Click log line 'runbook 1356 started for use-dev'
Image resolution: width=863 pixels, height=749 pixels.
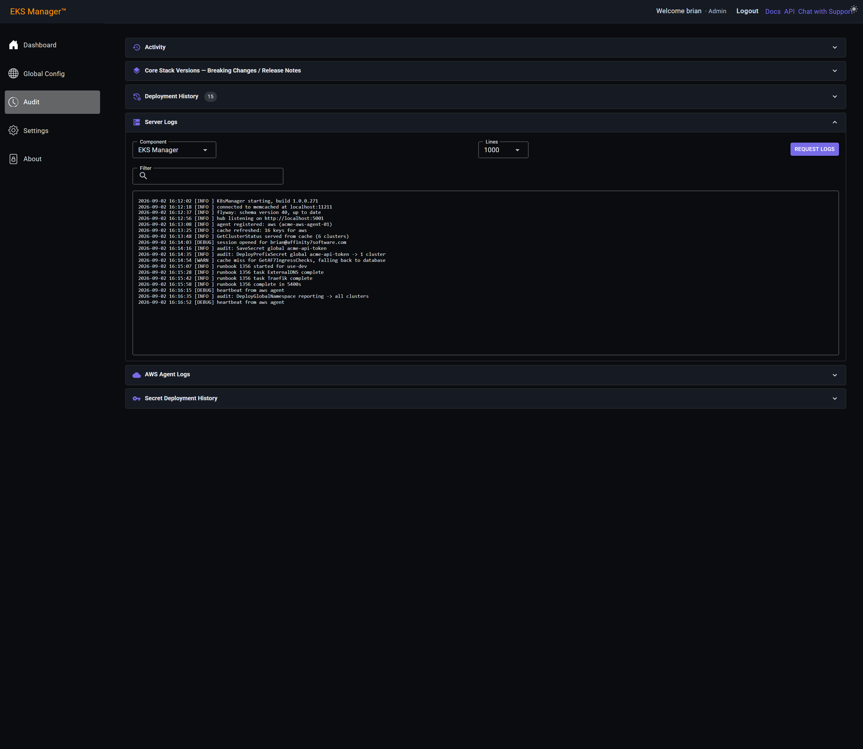click(x=222, y=266)
